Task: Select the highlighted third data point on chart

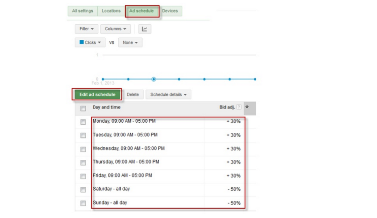Action: click(x=154, y=79)
